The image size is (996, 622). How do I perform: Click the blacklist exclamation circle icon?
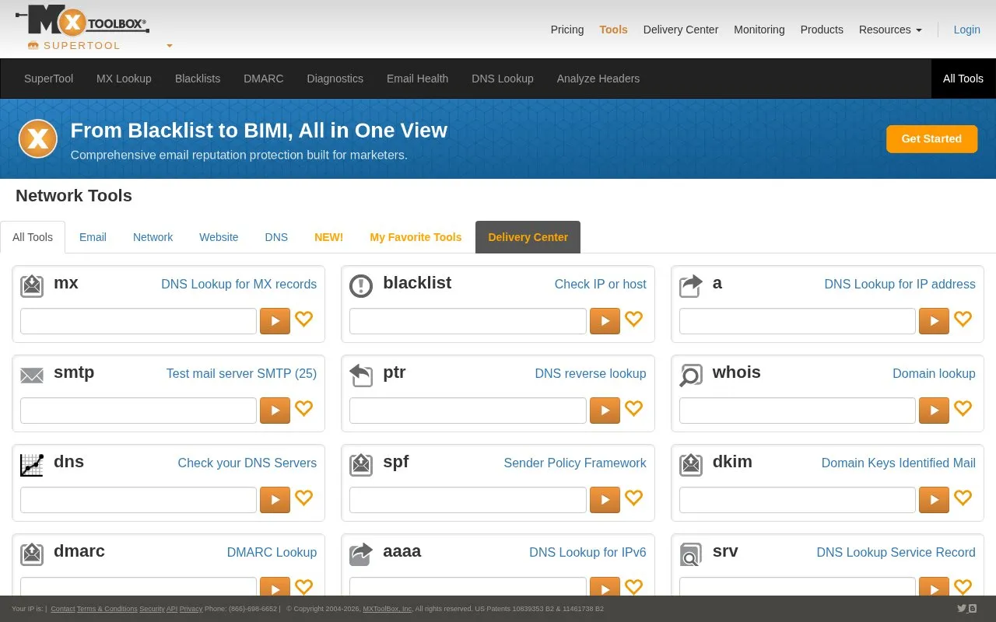pos(361,286)
